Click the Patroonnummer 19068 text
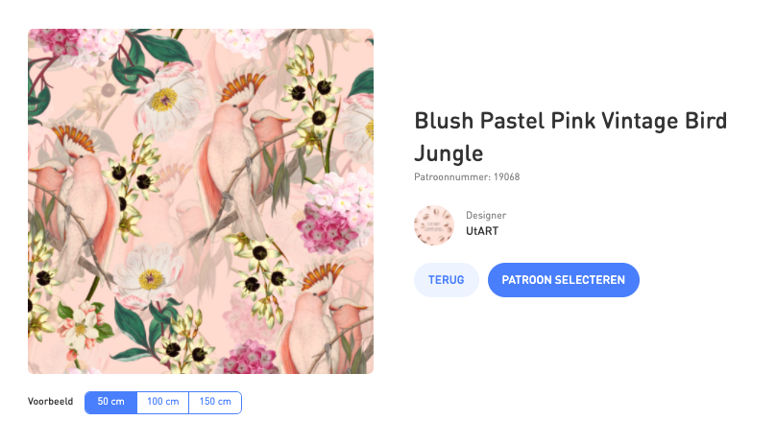Screen dimensions: 777x444 [467, 177]
